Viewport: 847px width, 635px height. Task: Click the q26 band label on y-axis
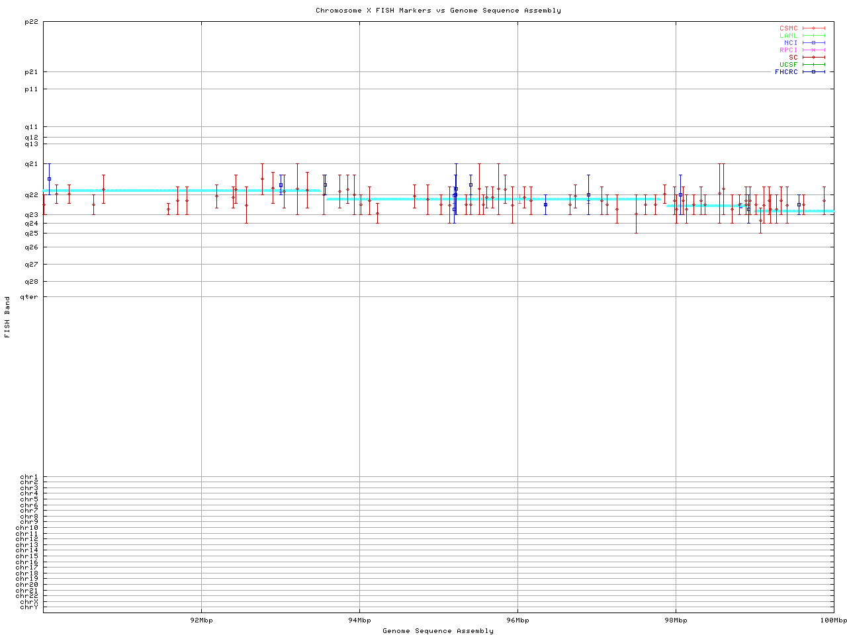tap(31, 247)
